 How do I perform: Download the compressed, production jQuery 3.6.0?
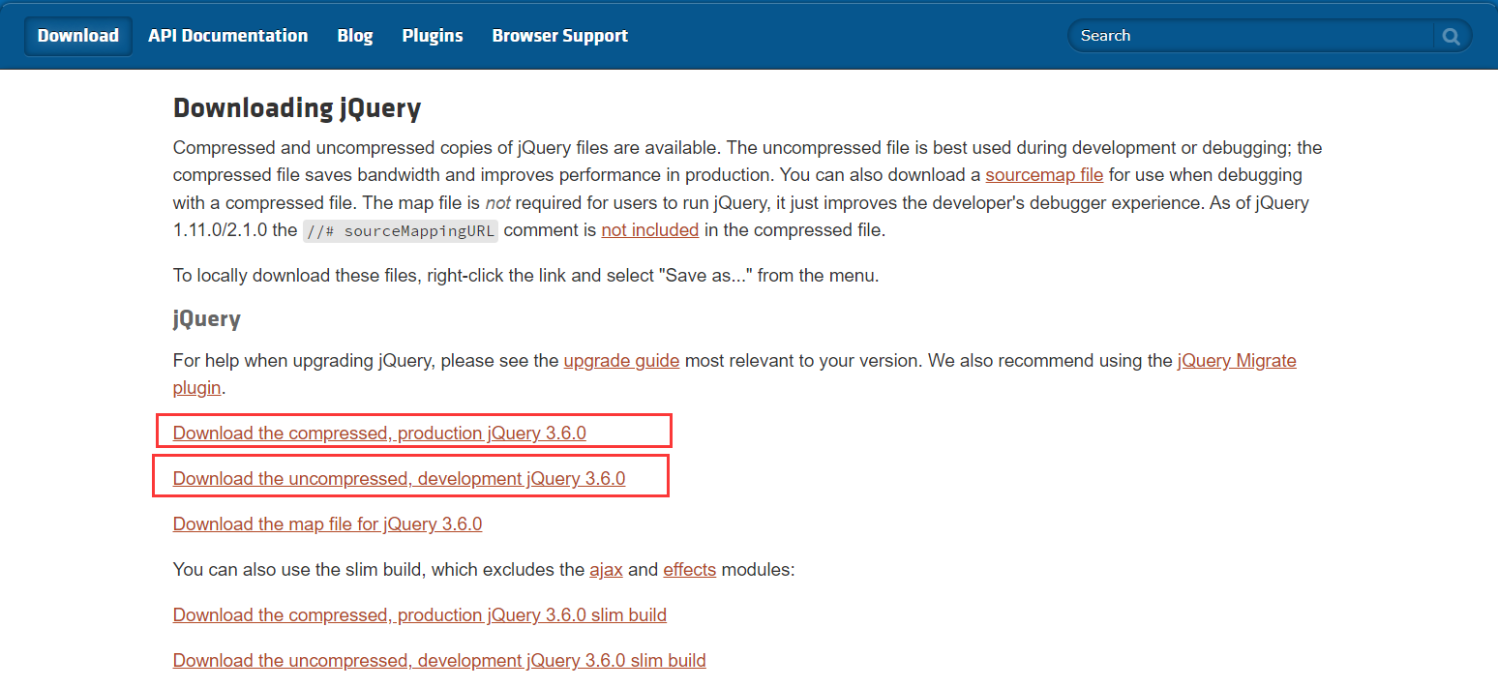(x=379, y=434)
